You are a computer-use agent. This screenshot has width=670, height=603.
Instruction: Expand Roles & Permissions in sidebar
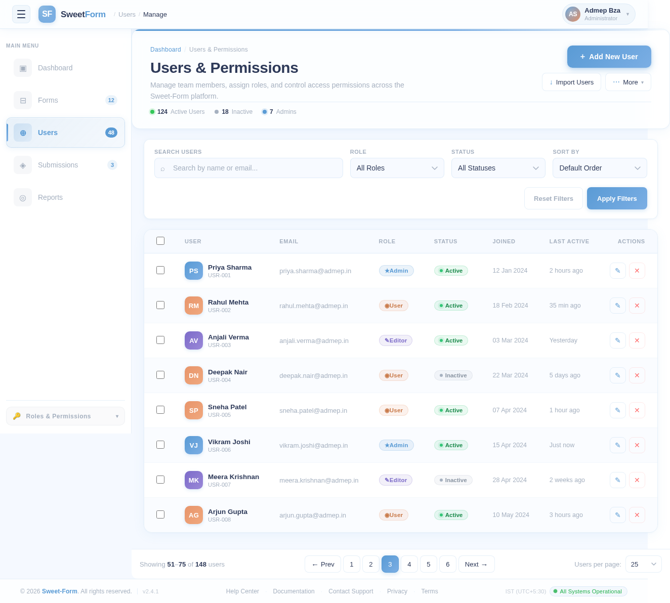point(65,416)
